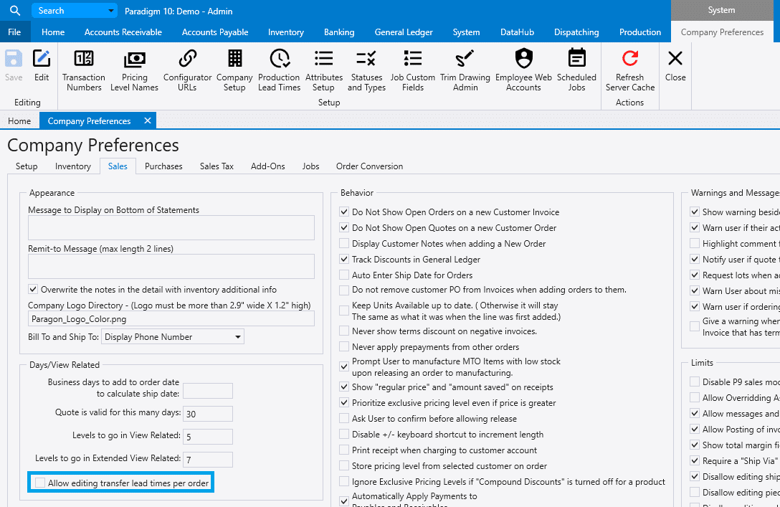
Task: Check Ask User to confirm before release
Action: tap(343, 419)
